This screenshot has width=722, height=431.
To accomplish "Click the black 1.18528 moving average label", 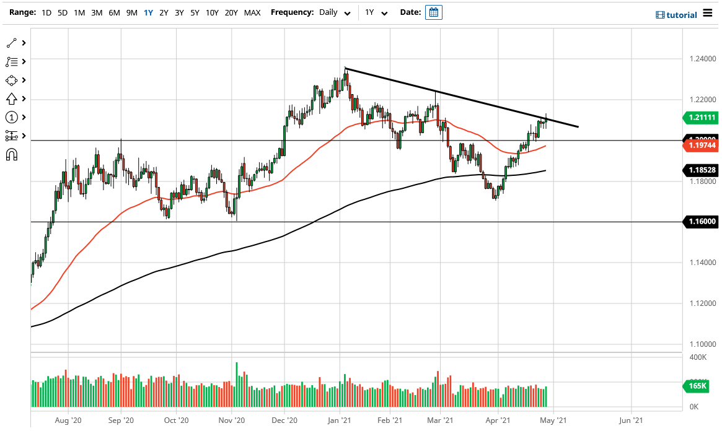I will pyautogui.click(x=700, y=170).
